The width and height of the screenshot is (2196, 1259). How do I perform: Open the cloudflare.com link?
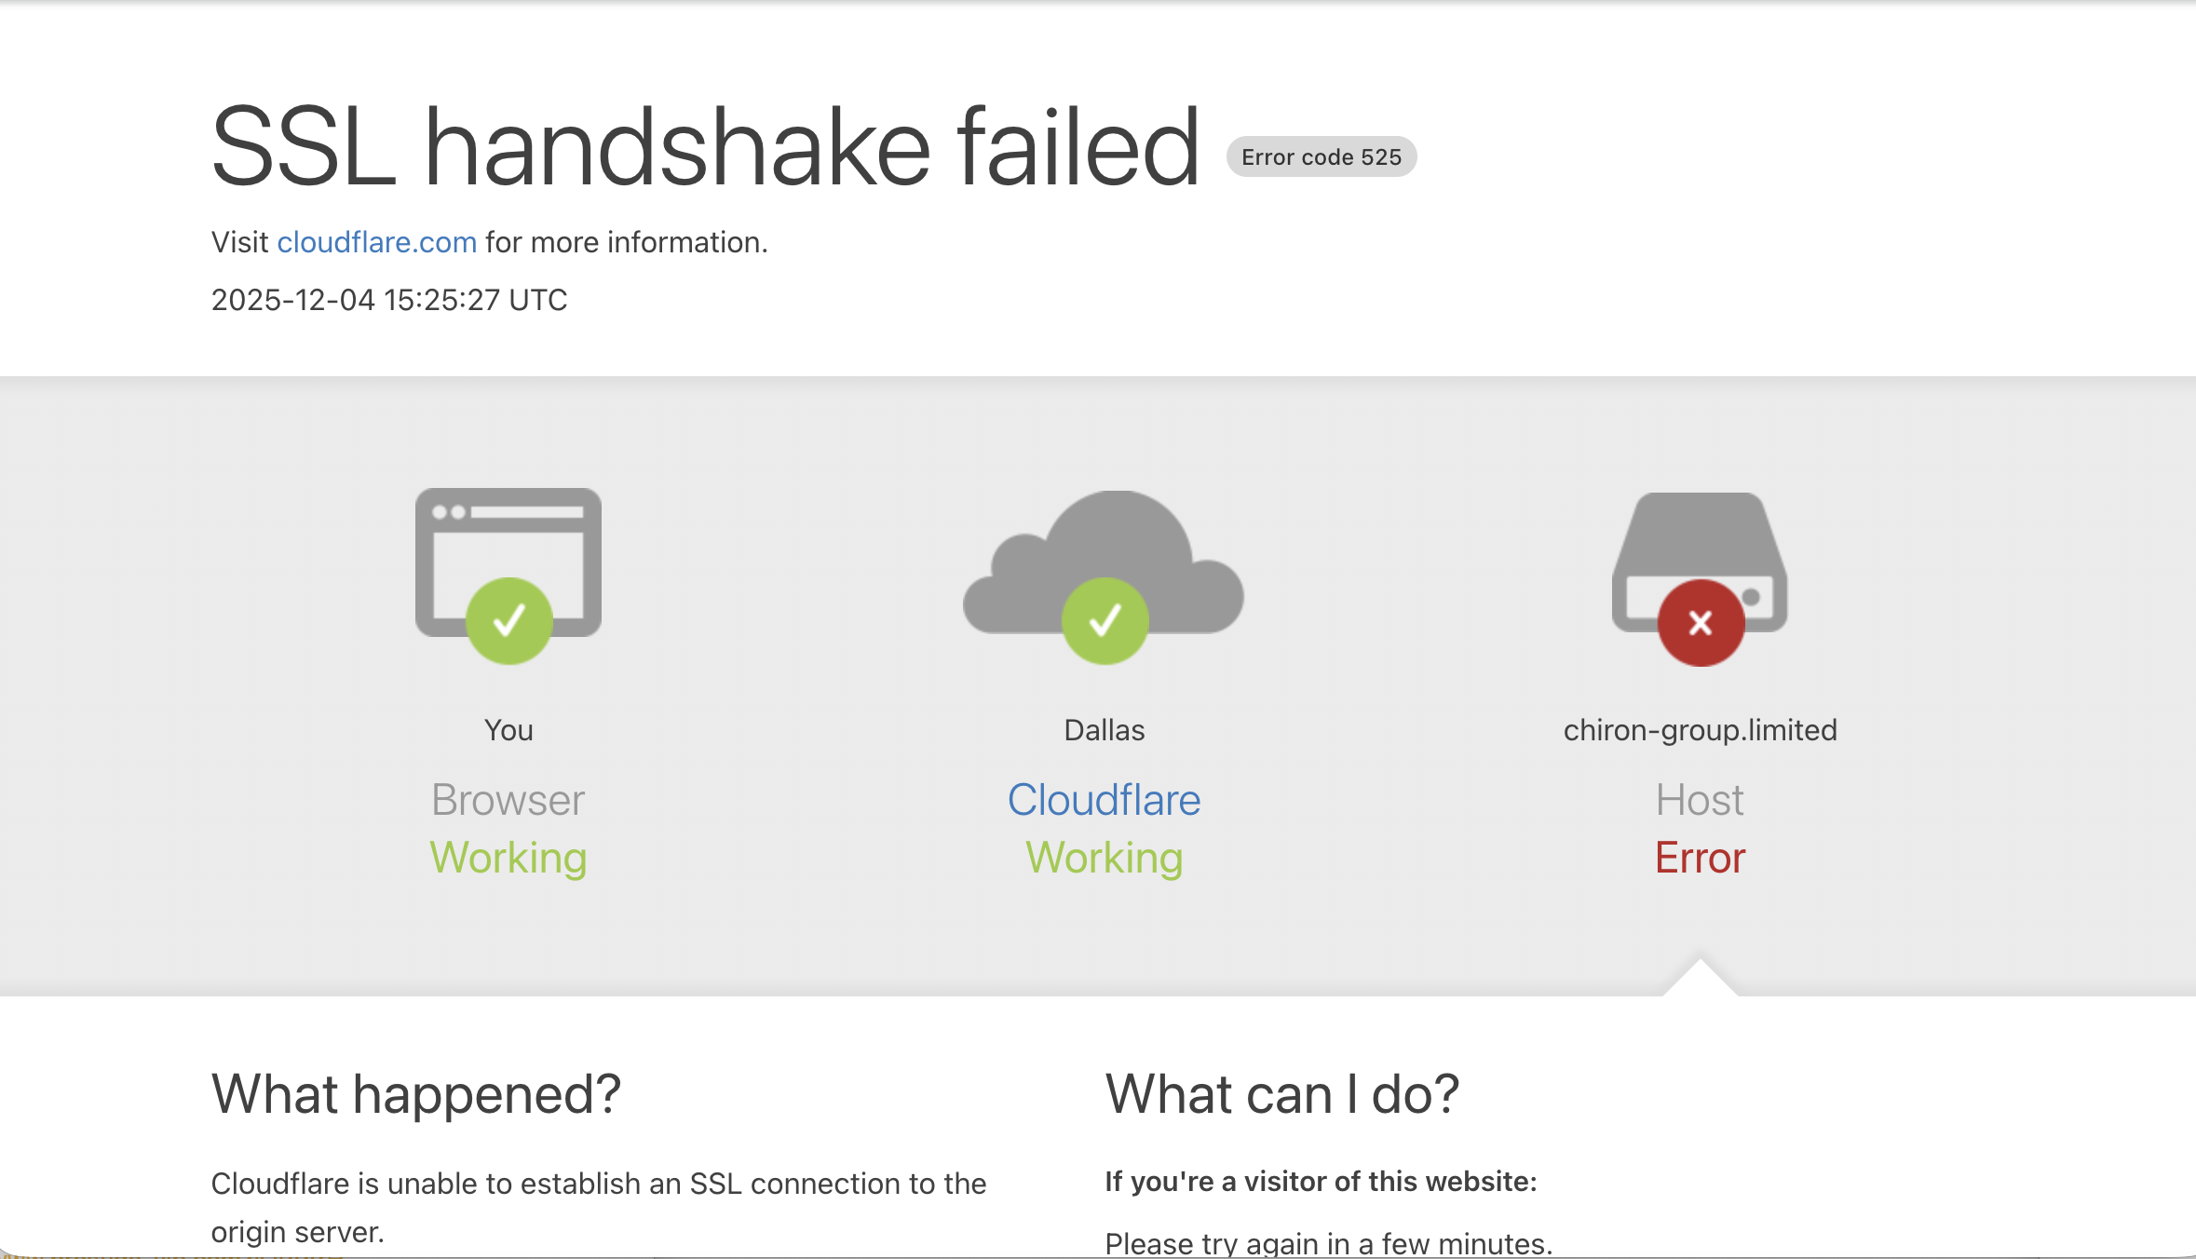[376, 242]
